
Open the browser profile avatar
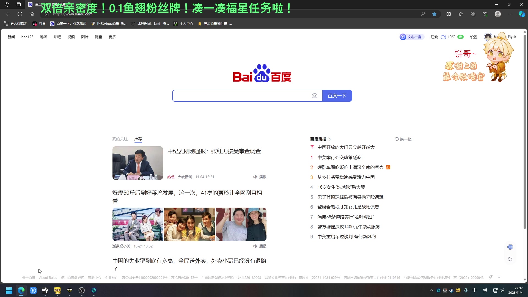[x=498, y=14]
